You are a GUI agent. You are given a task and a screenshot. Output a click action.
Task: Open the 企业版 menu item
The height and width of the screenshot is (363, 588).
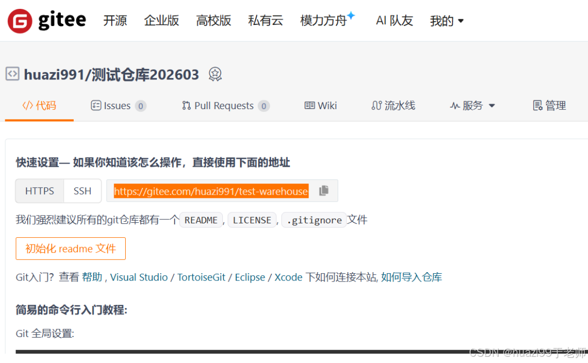162,21
